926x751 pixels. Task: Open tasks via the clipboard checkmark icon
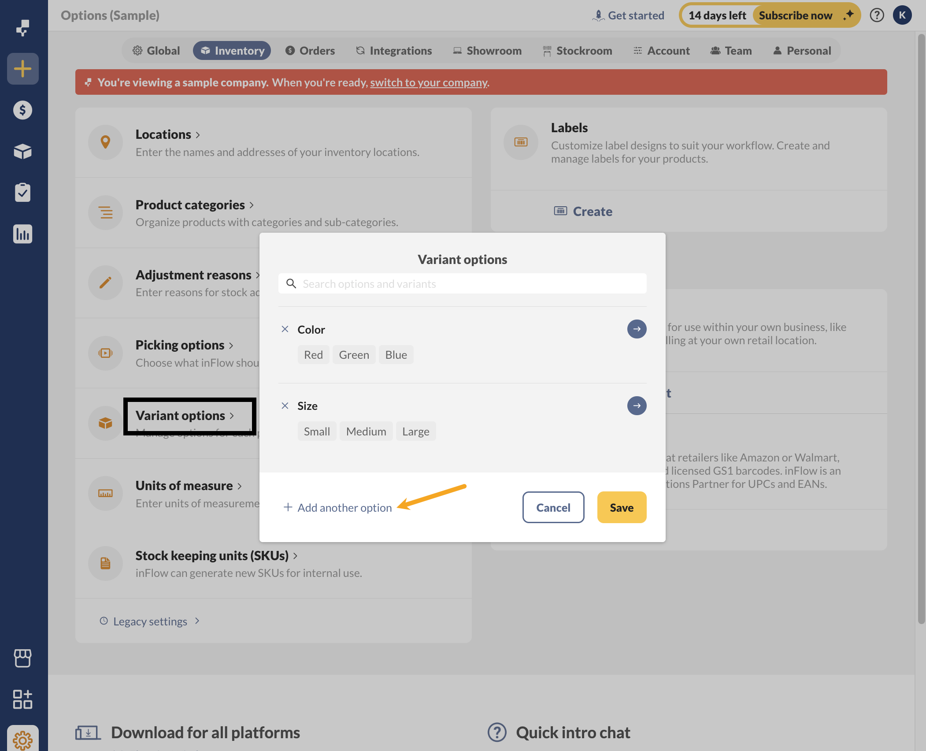22,192
